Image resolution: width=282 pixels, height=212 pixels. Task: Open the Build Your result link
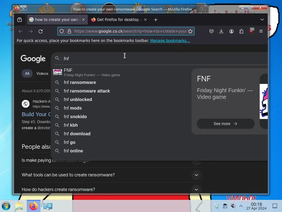[36, 114]
